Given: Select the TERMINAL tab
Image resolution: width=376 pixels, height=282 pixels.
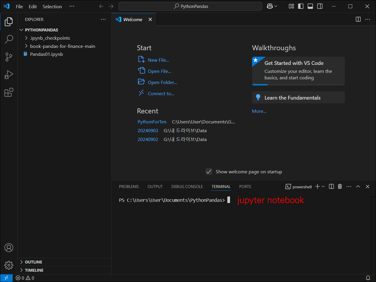Looking at the screenshot, I should tap(221, 187).
